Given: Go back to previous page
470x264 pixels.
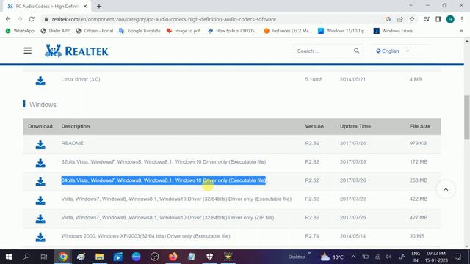Looking at the screenshot, I should pyautogui.click(x=8, y=19).
